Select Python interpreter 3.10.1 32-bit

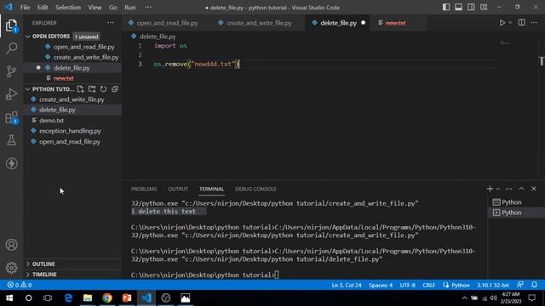493,286
